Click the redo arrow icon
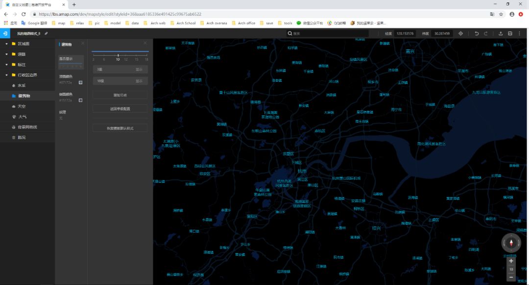 pyautogui.click(x=486, y=33)
